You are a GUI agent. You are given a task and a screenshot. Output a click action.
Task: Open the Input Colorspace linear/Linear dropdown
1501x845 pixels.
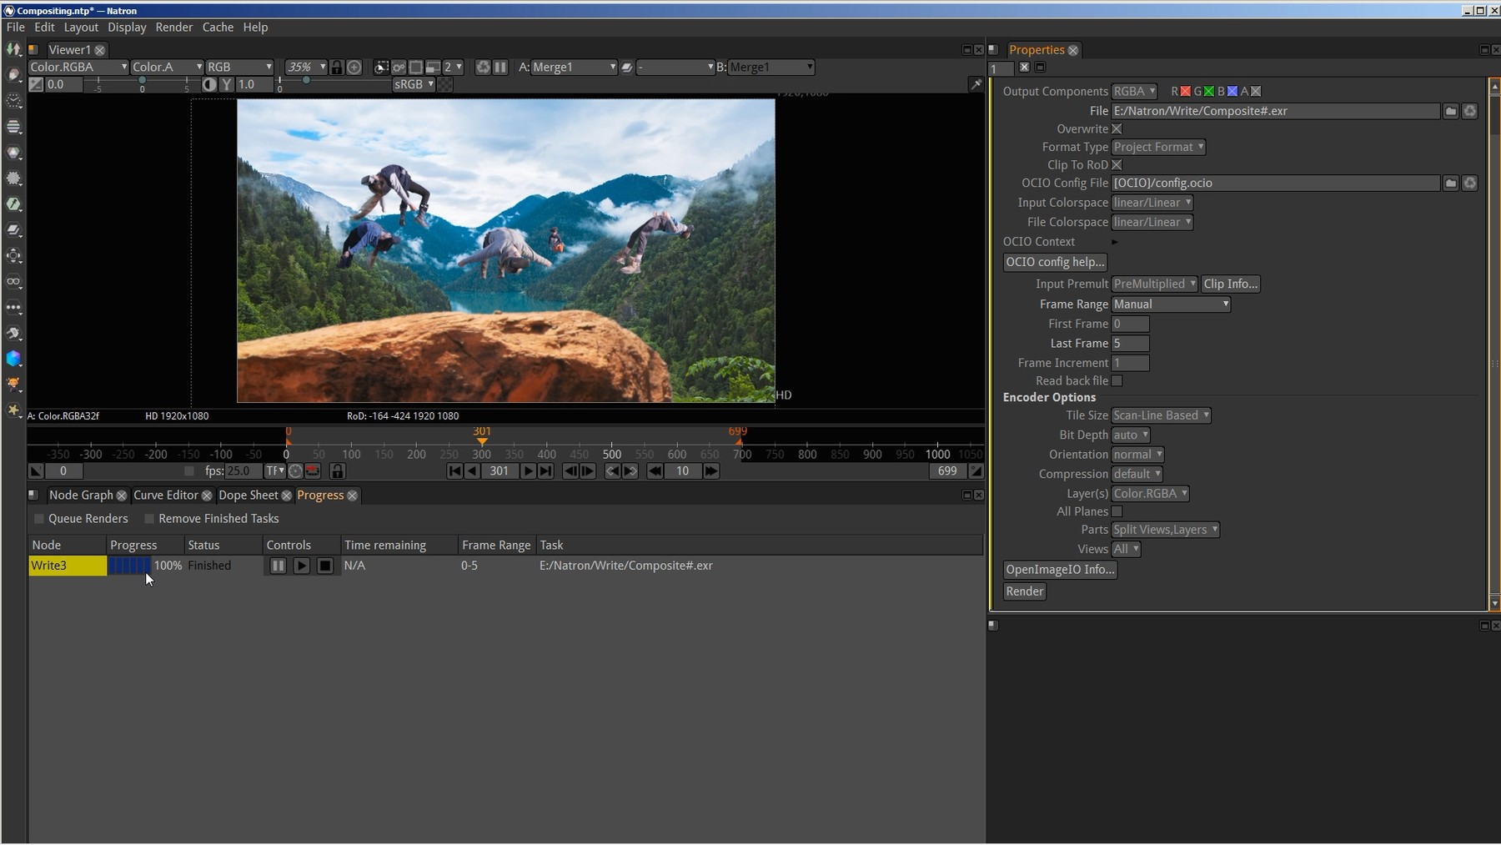point(1153,202)
